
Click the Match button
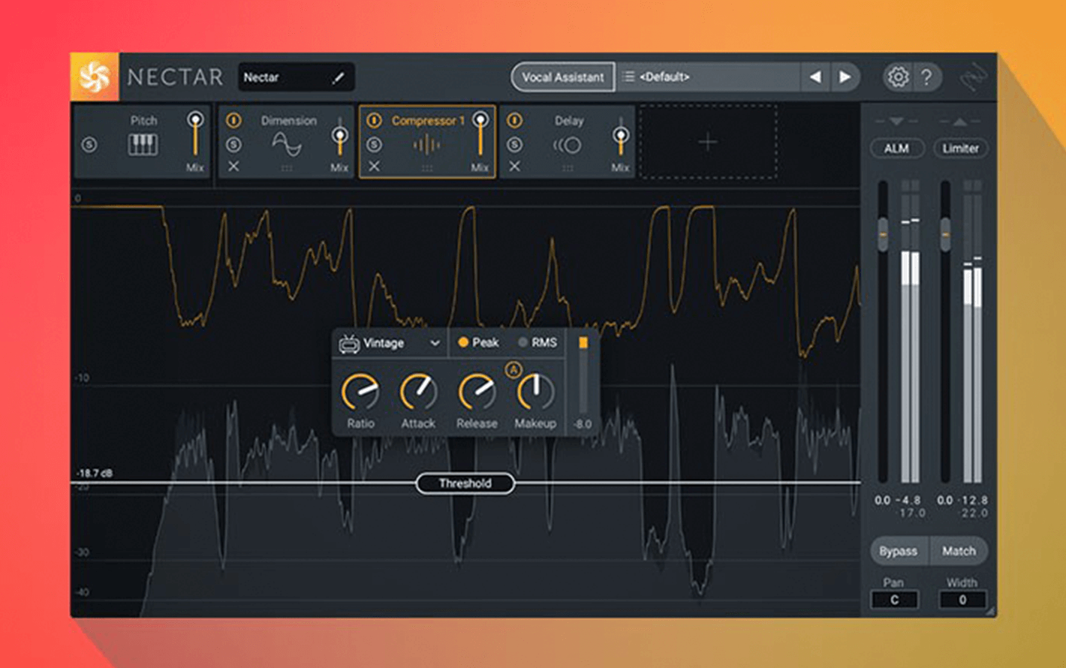click(x=959, y=551)
